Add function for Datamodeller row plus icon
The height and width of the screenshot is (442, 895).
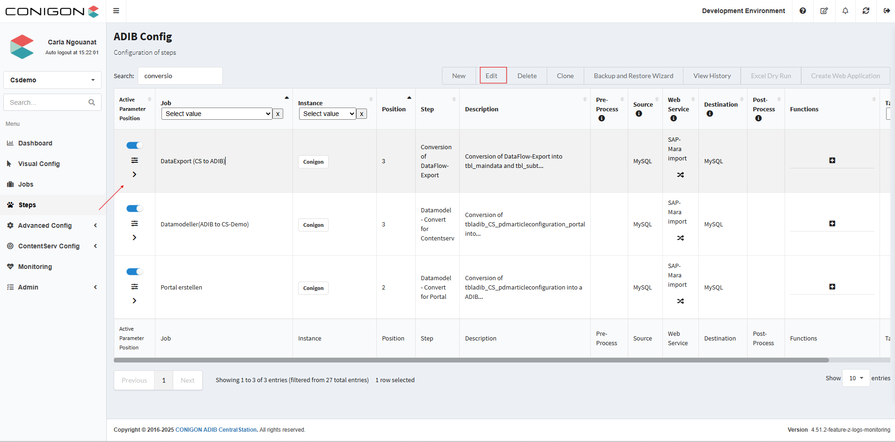pyautogui.click(x=832, y=224)
